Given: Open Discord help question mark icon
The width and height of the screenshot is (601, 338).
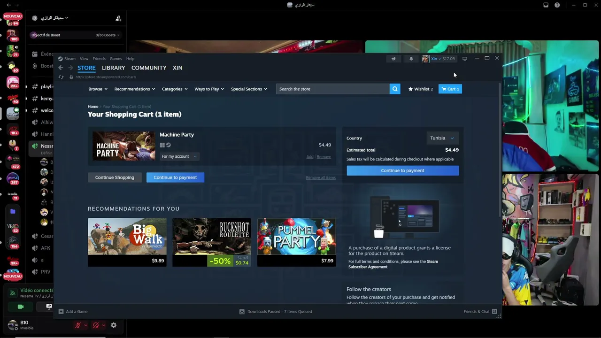Looking at the screenshot, I should [x=557, y=5].
